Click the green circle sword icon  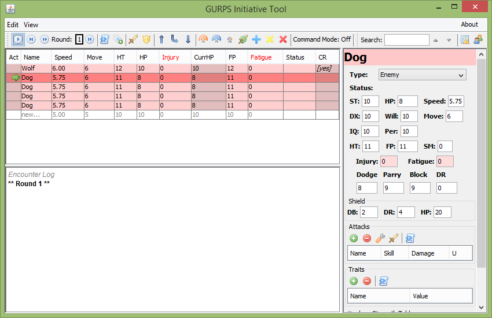pyautogui.click(x=243, y=39)
